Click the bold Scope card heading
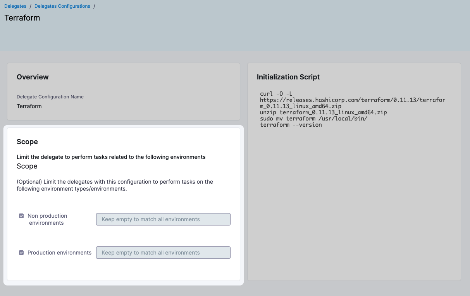Viewport: 470px width, 296px height. pos(27,142)
